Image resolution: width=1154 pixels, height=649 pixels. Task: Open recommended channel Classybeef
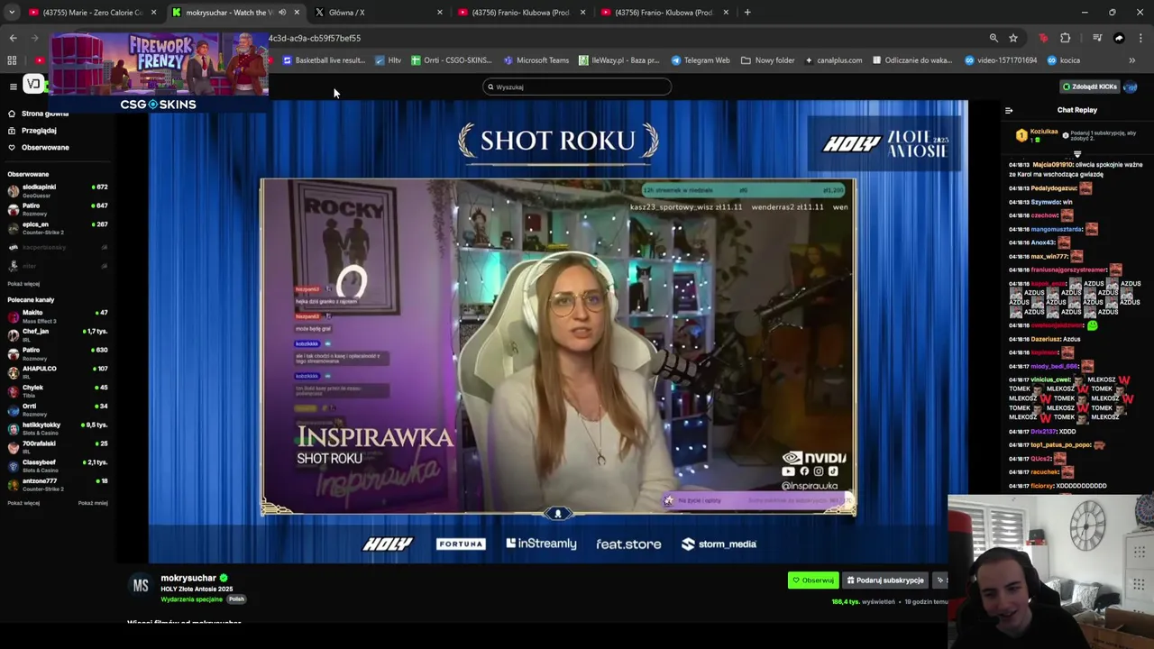point(58,466)
